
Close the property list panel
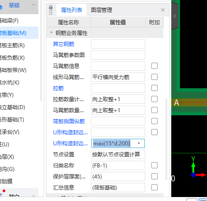point(163,10)
